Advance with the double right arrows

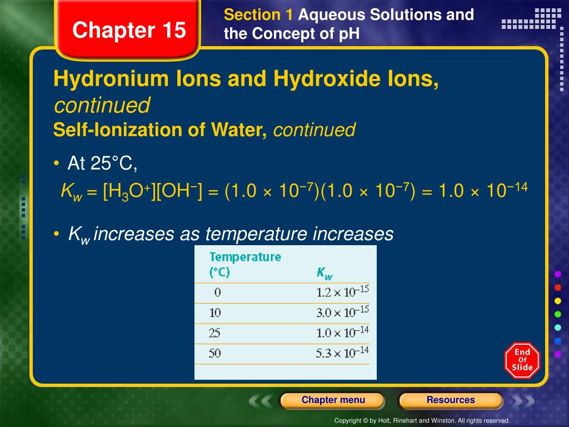[522, 401]
